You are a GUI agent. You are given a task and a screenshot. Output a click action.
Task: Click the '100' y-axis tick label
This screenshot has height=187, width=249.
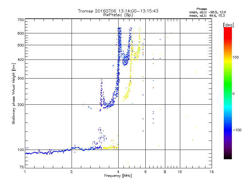pyautogui.click(x=21, y=150)
